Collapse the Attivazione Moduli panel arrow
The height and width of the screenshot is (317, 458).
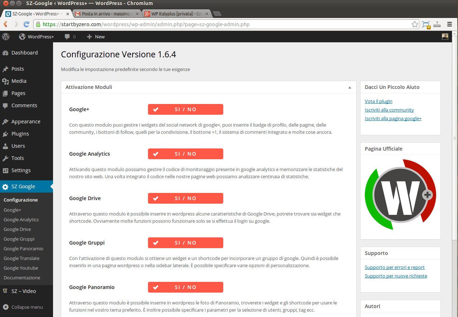pyautogui.click(x=350, y=87)
